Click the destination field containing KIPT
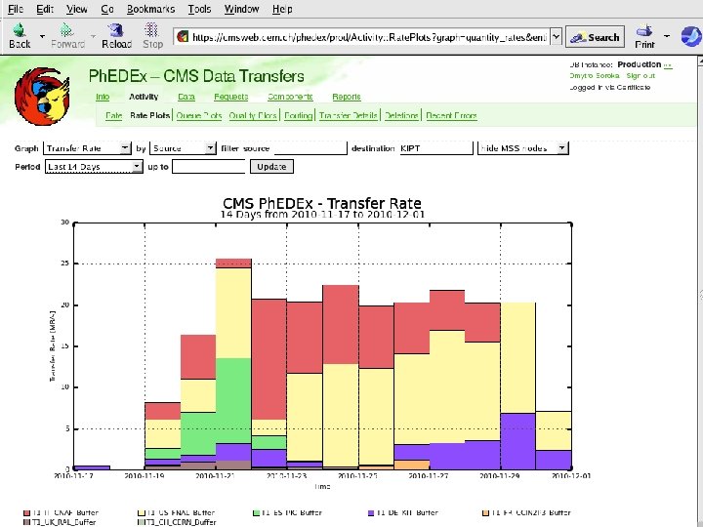The image size is (703, 527). tap(435, 148)
